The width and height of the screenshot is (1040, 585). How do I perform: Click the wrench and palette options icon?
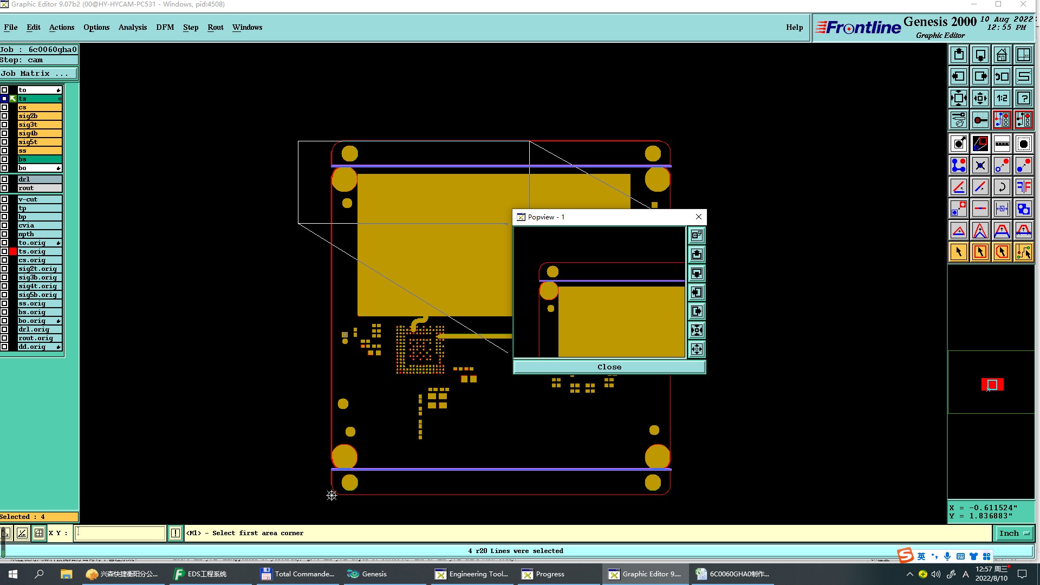click(x=958, y=120)
